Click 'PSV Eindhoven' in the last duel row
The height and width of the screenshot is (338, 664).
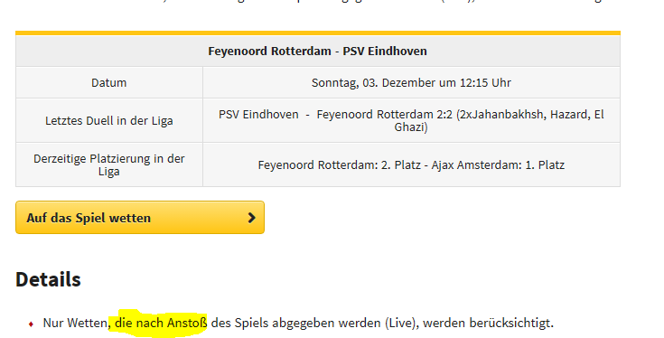[258, 115]
